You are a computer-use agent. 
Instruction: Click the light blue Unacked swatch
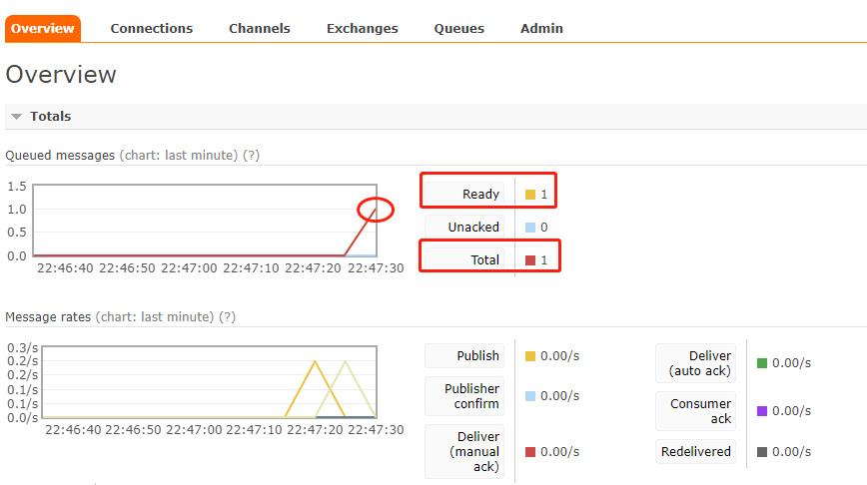[x=530, y=228]
